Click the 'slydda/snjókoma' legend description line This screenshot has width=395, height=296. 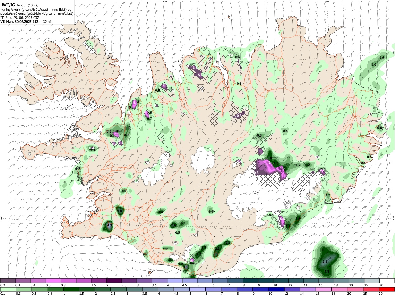pos(37,14)
